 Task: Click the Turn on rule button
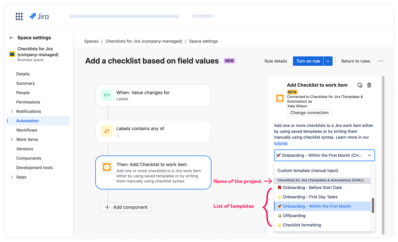[x=308, y=61]
